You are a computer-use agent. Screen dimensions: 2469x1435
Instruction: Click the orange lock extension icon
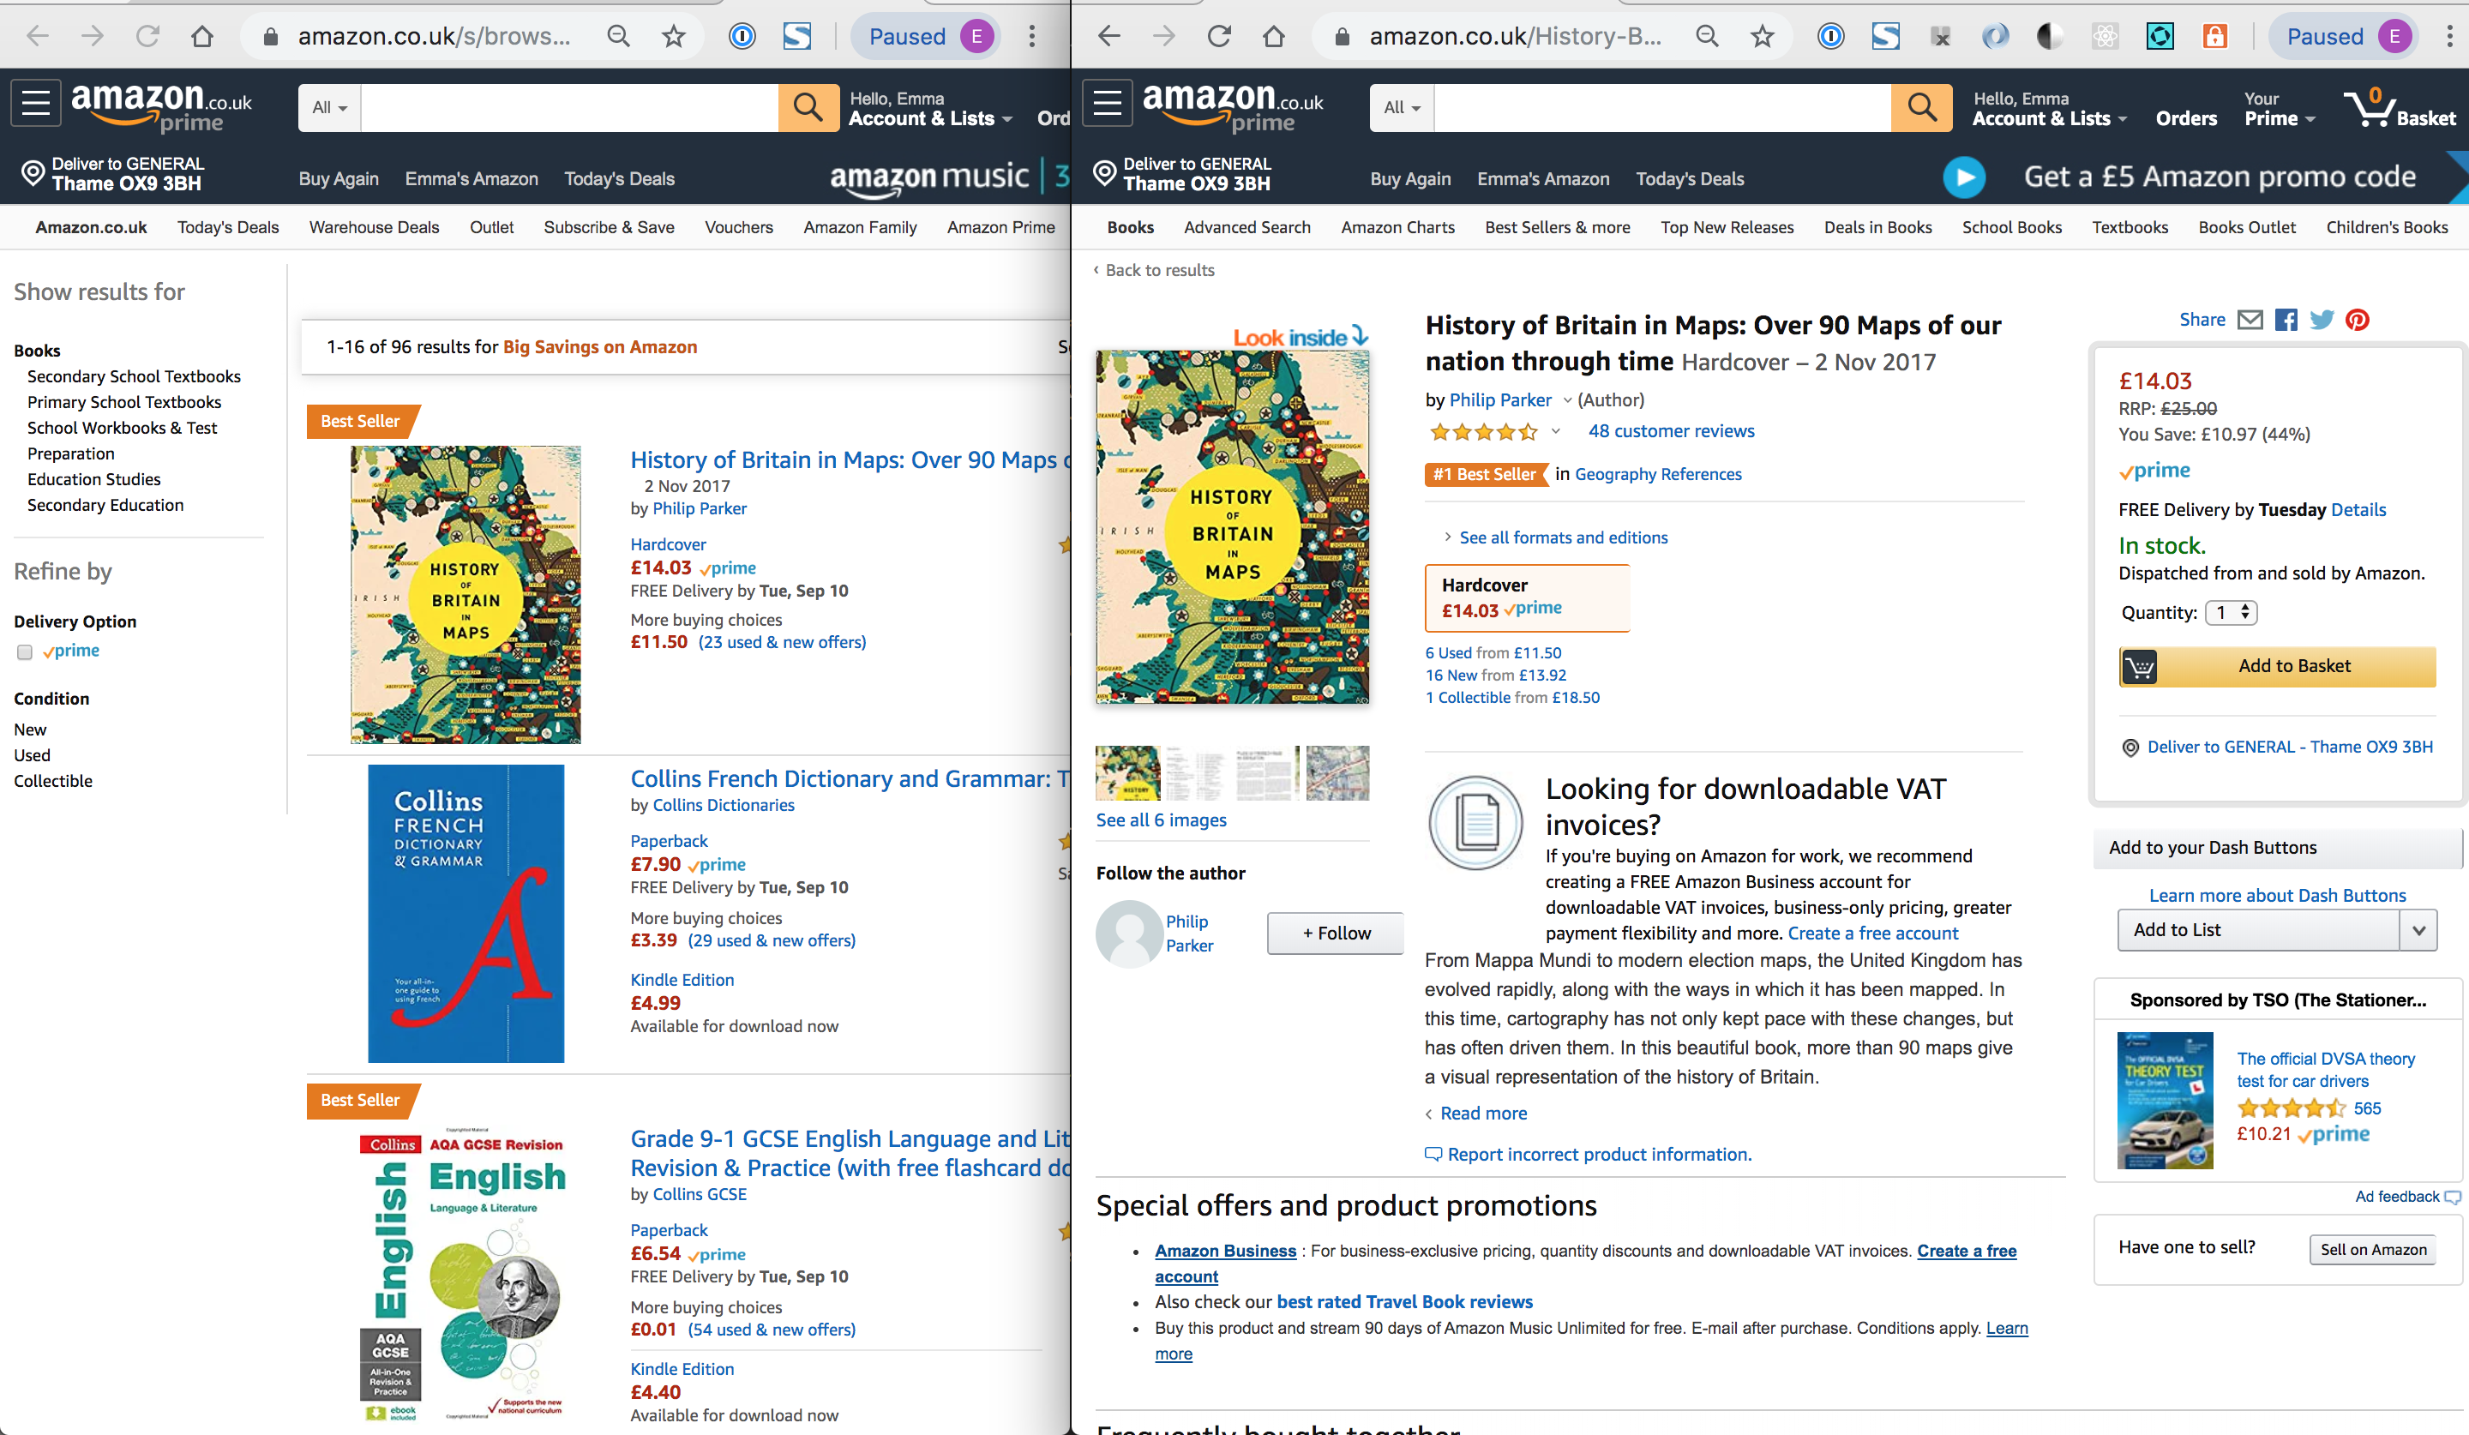(x=2214, y=36)
